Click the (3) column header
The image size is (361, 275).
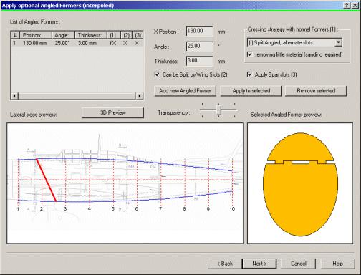pyautogui.click(x=138, y=35)
